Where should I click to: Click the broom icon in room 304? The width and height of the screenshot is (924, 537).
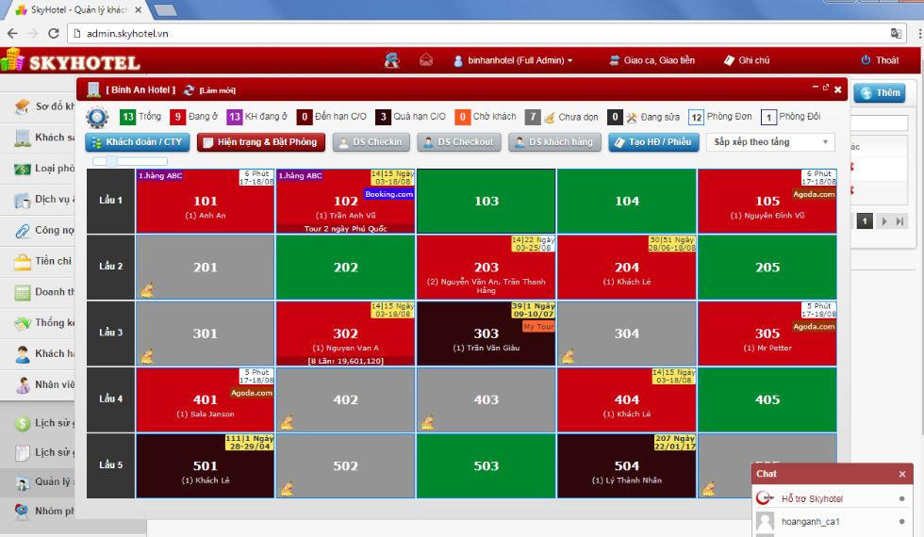point(568,356)
